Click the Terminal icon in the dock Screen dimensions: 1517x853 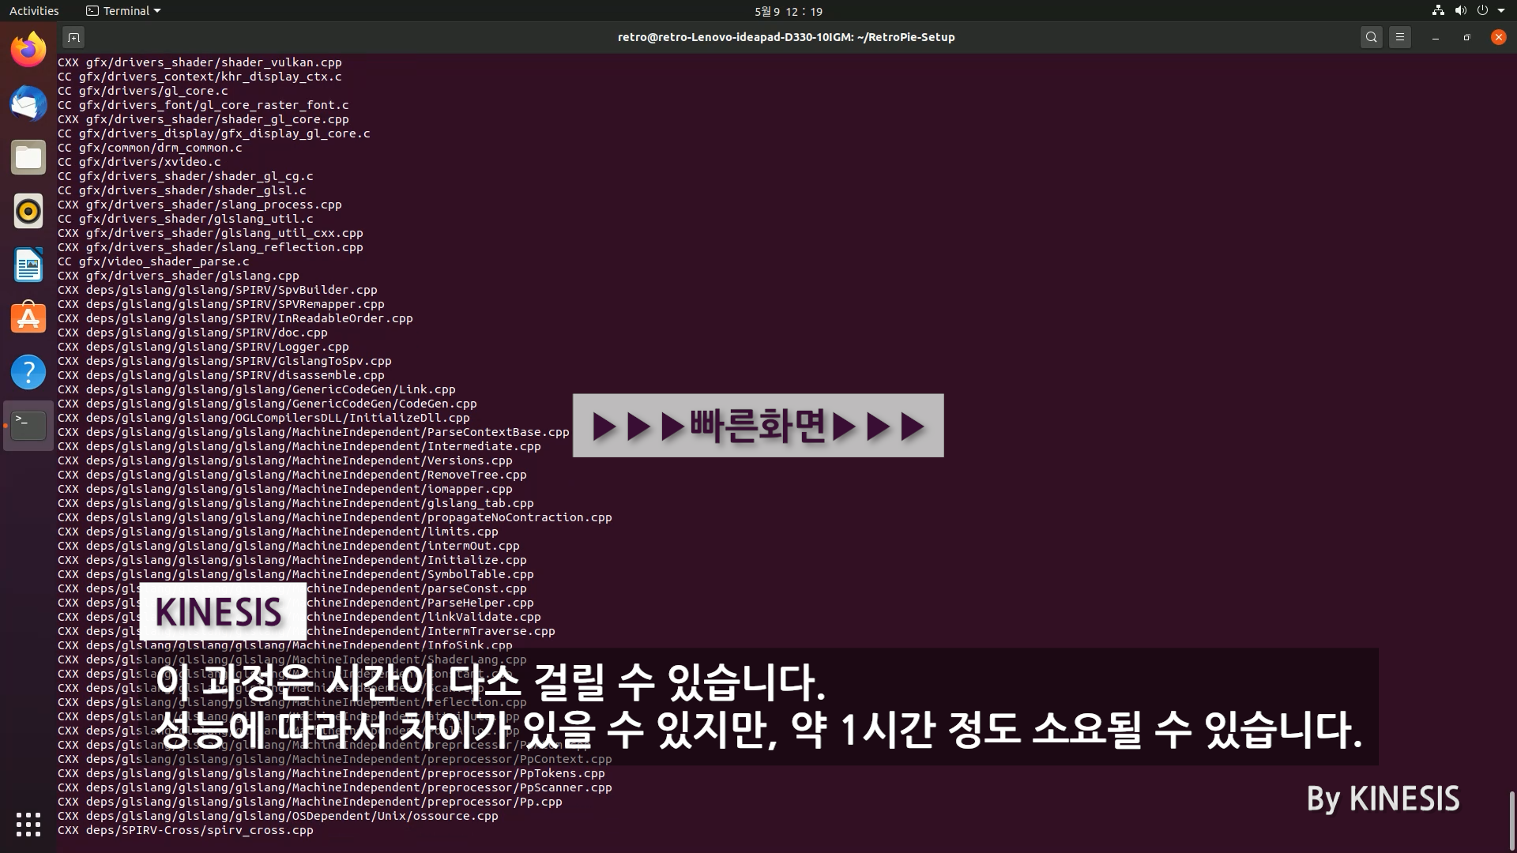28,426
